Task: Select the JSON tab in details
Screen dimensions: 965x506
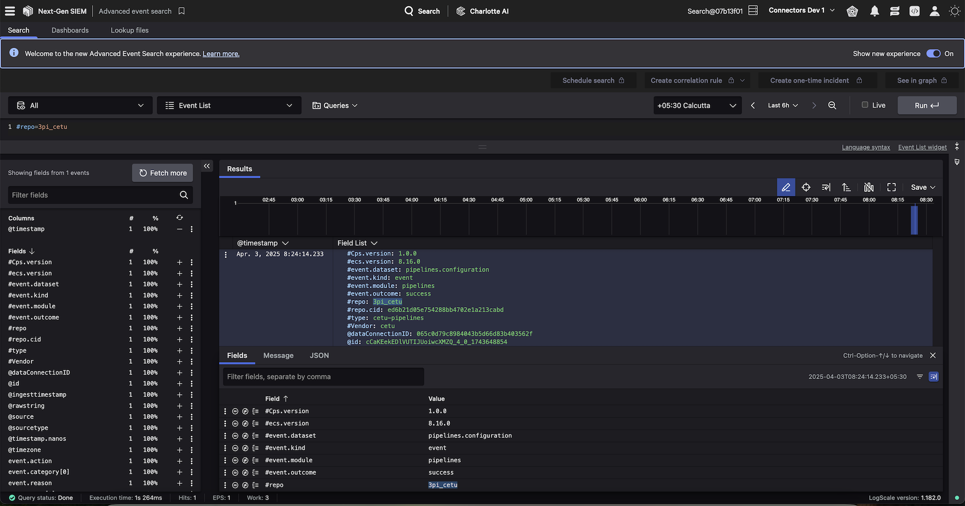Action: coord(319,355)
